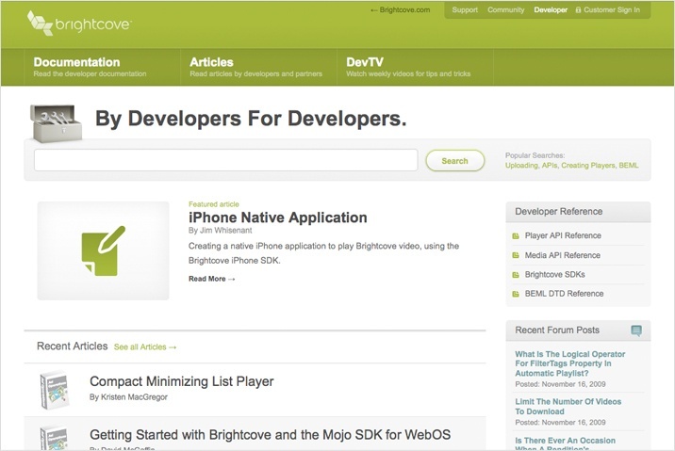
Task: Click the book icon for the Mojo SDK article
Action: 55,438
